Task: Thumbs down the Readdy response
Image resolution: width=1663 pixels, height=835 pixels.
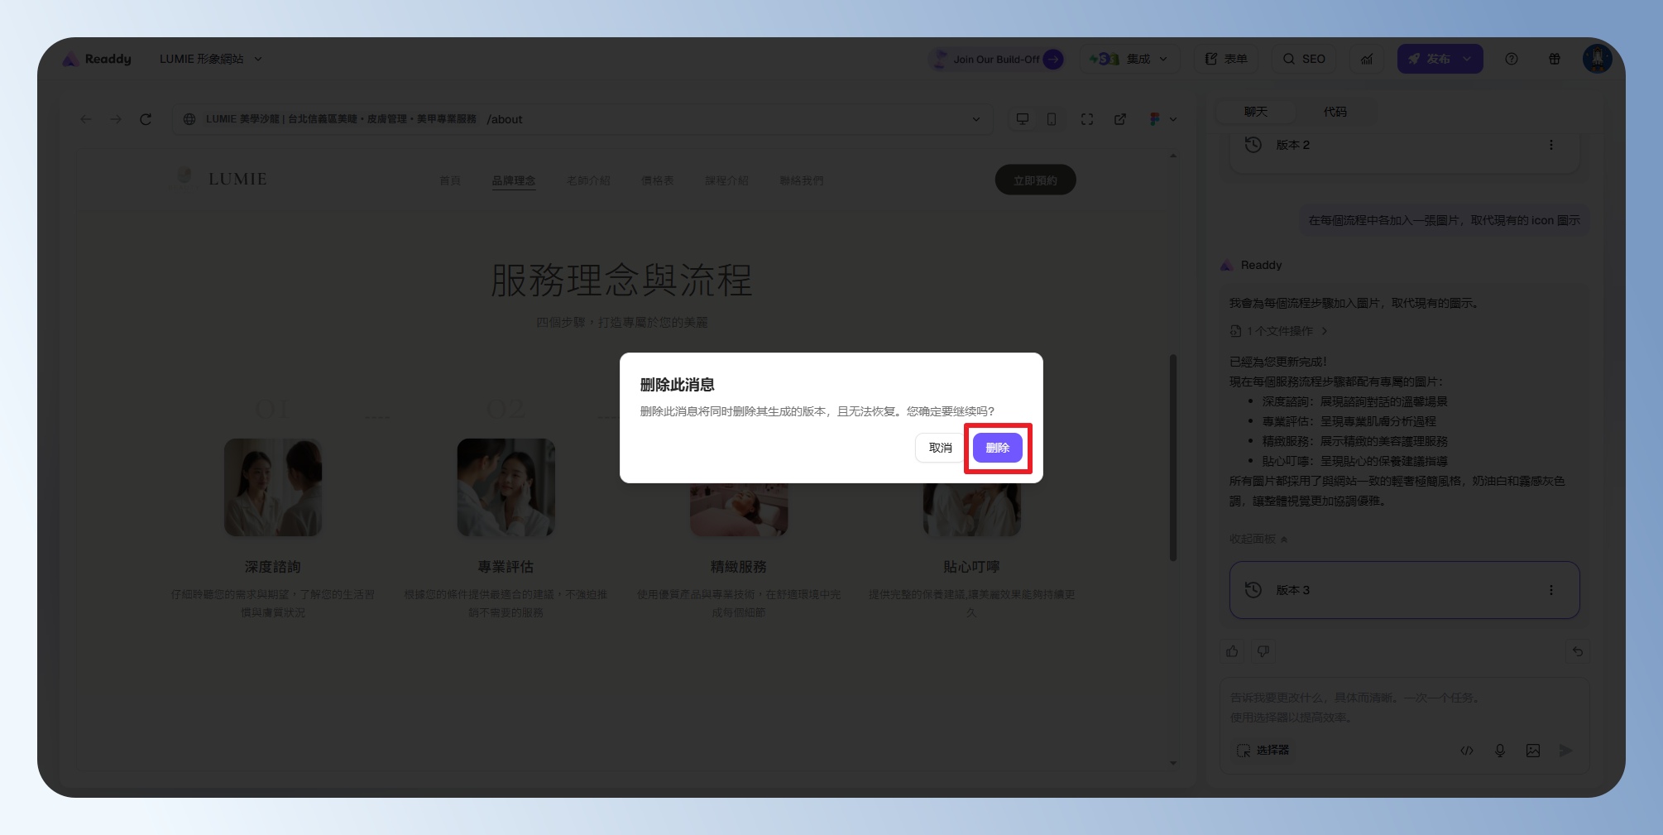Action: tap(1263, 651)
